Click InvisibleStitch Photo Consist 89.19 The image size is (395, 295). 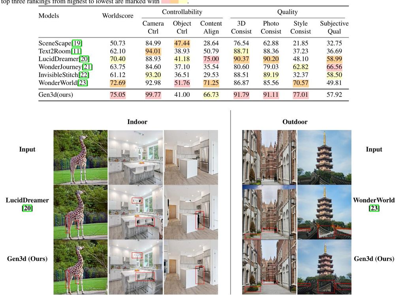(271, 75)
